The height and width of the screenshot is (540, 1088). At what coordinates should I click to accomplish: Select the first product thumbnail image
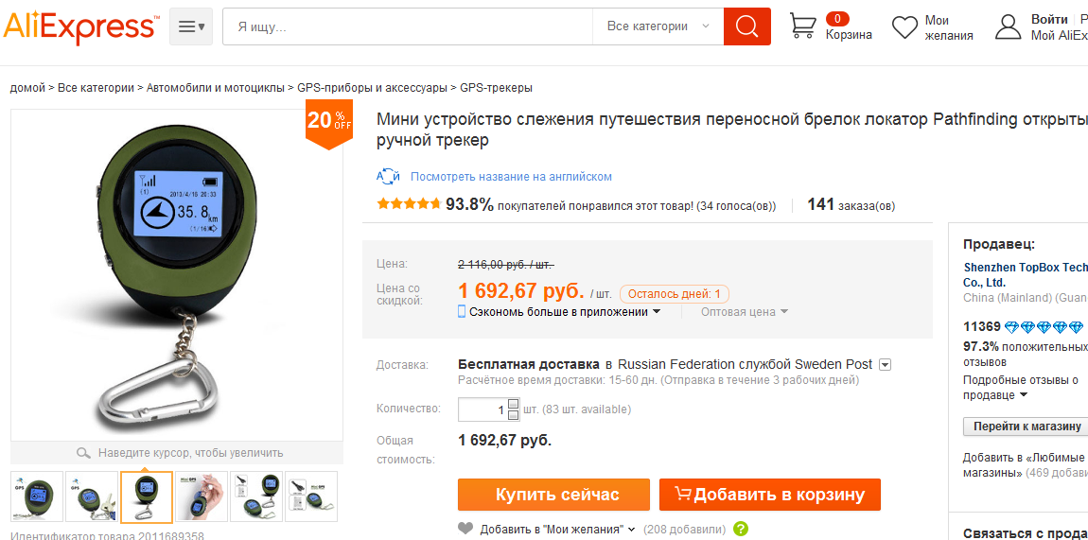click(37, 496)
